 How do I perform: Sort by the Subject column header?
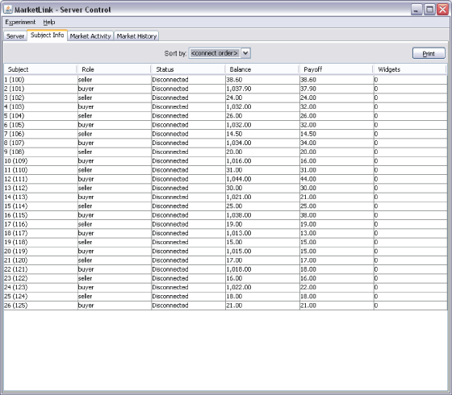pyautogui.click(x=40, y=69)
